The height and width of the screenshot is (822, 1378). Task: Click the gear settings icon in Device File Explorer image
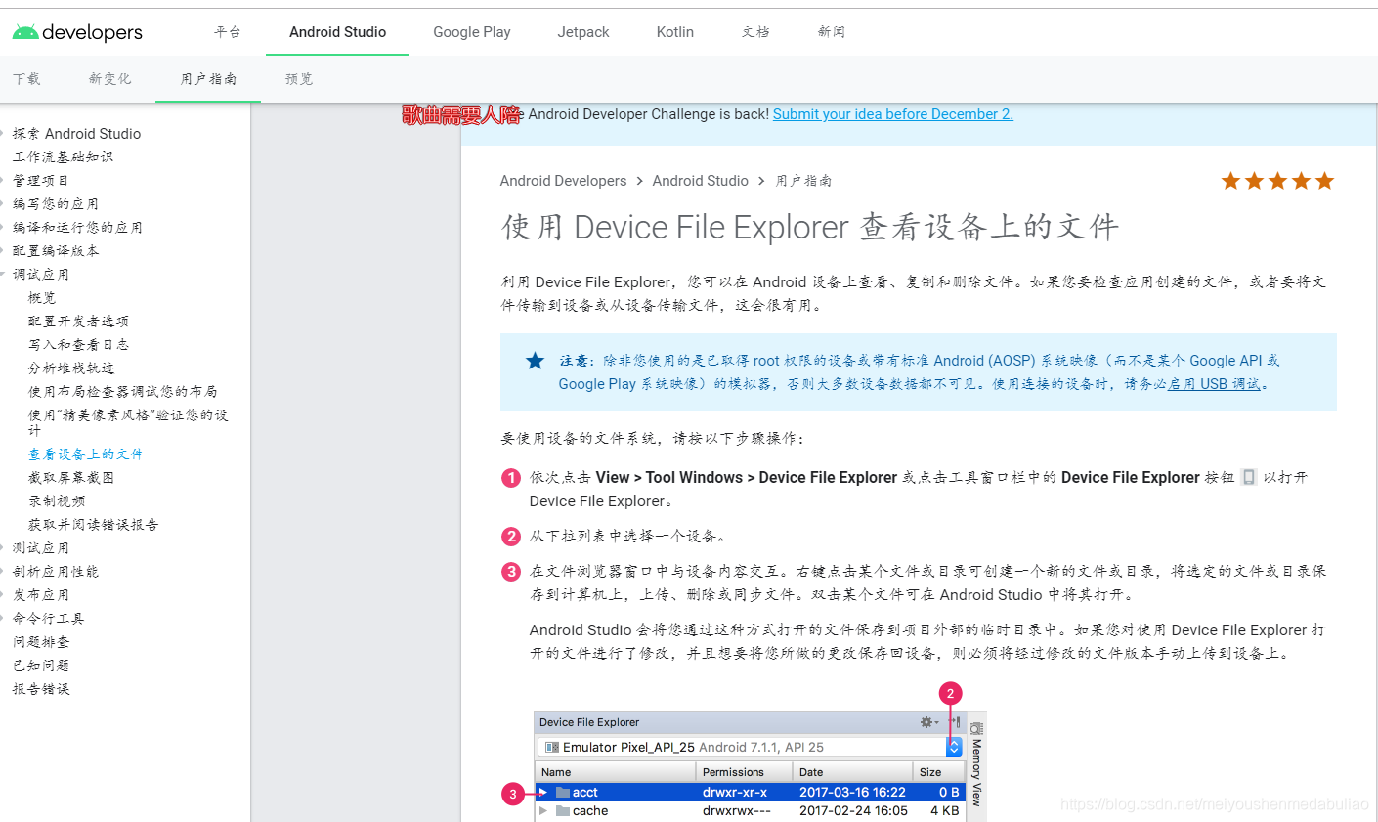point(926,722)
